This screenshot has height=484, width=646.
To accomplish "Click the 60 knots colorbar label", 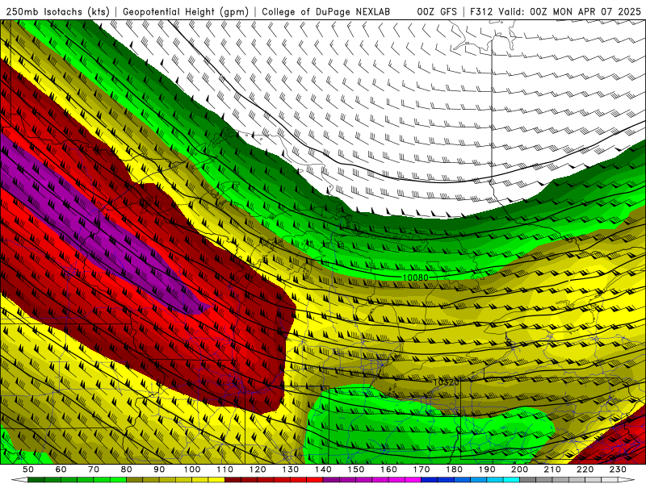I will [x=61, y=469].
